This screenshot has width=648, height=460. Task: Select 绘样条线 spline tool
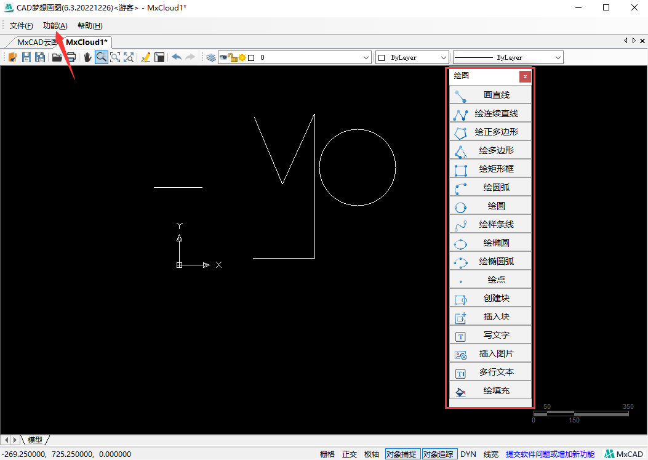490,224
